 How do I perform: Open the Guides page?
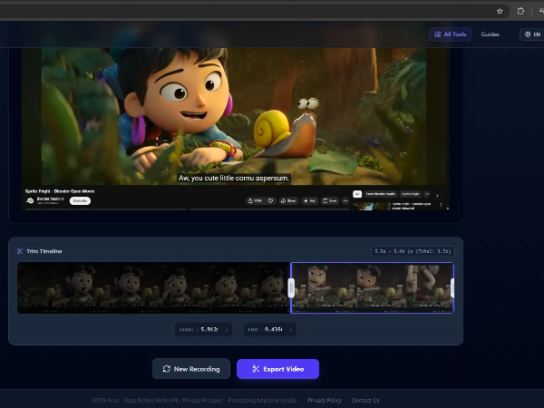click(x=490, y=34)
